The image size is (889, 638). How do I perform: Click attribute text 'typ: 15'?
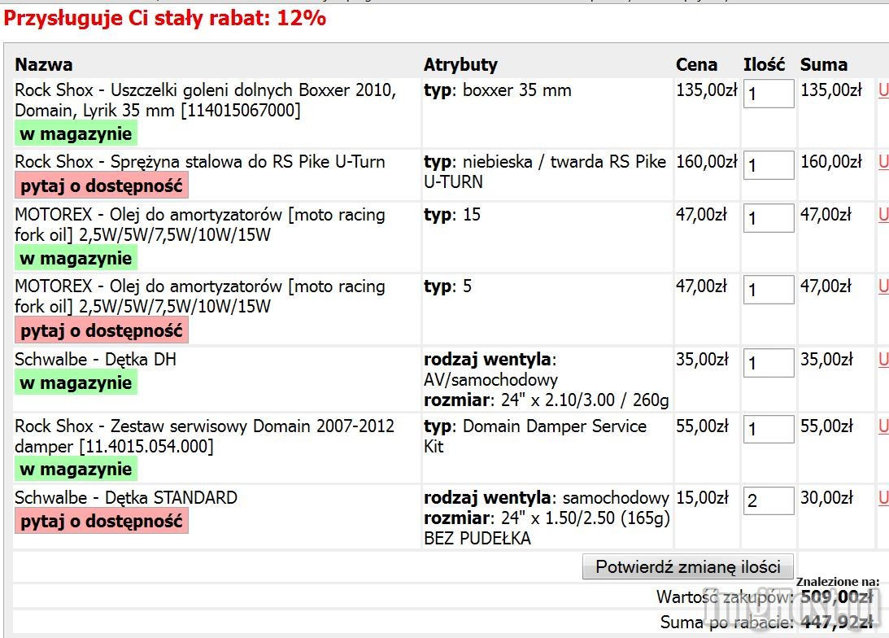pos(452,214)
